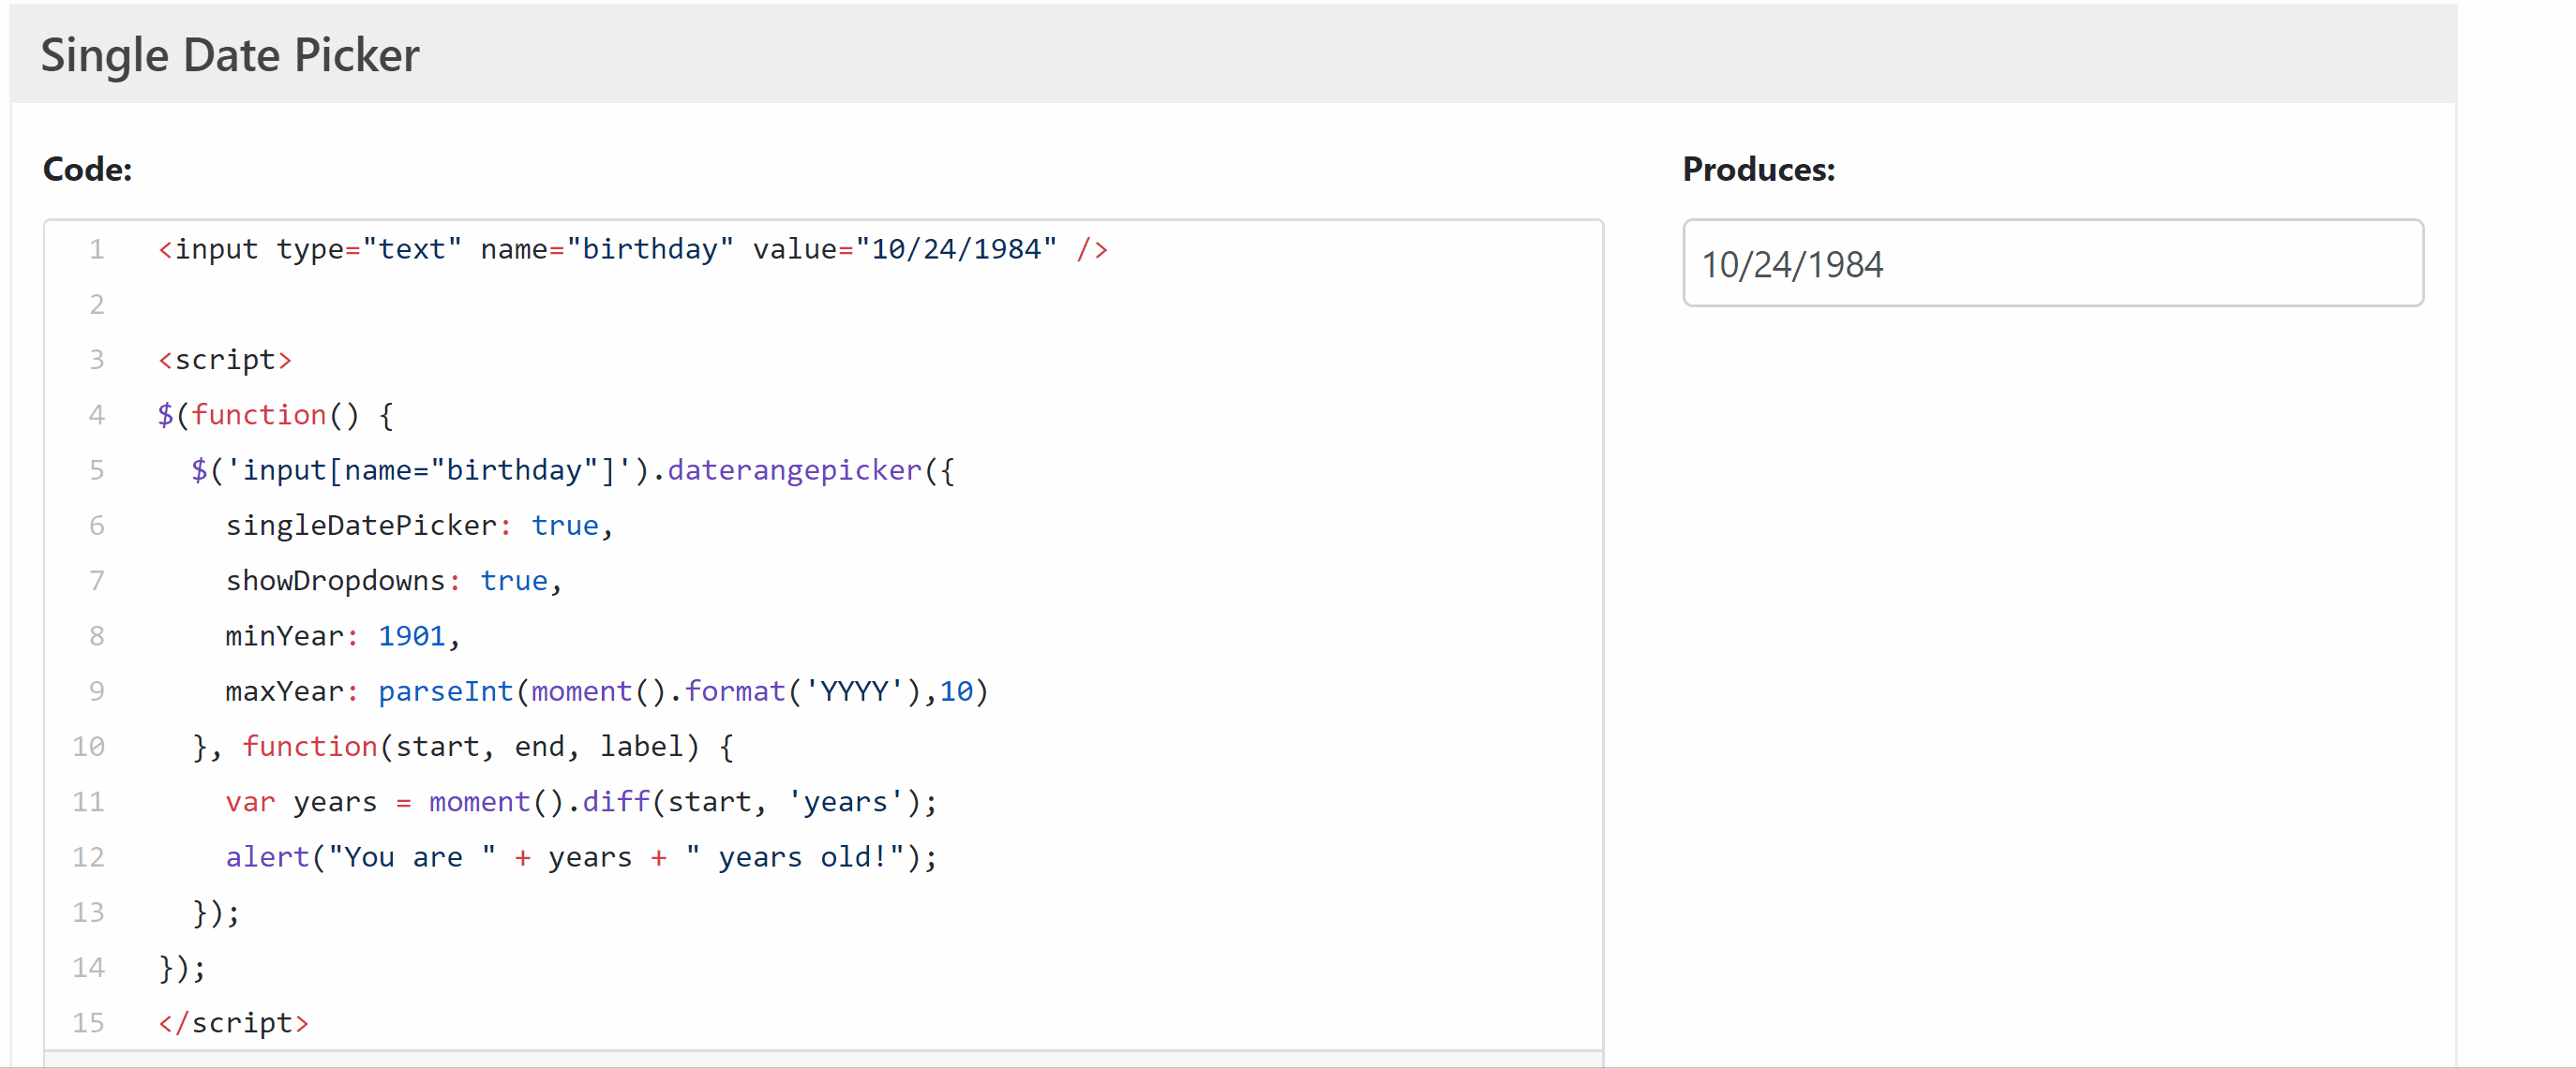Click the var keyword on line 11
This screenshot has width=2576, height=1068.
point(250,802)
